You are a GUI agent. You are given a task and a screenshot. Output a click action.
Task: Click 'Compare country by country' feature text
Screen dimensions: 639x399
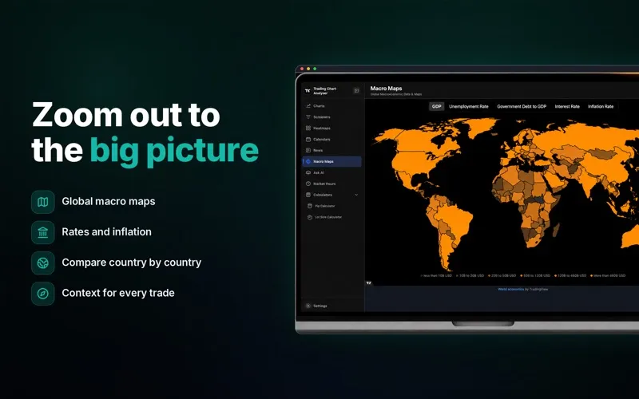[x=131, y=263]
